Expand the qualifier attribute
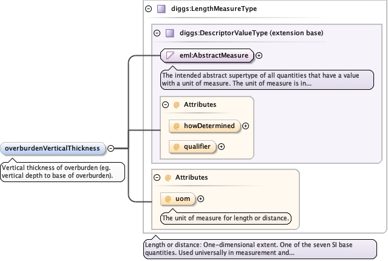 222,146
